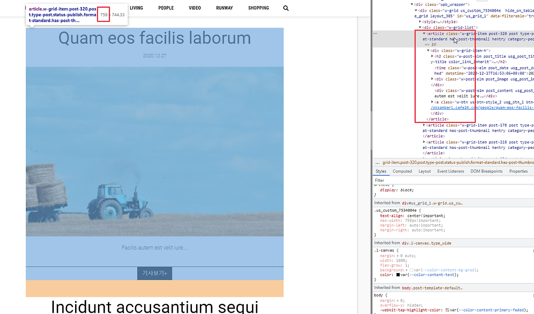Screen dimensions: 534x314
Task: Open the Event Listeners tab
Action: point(451,171)
